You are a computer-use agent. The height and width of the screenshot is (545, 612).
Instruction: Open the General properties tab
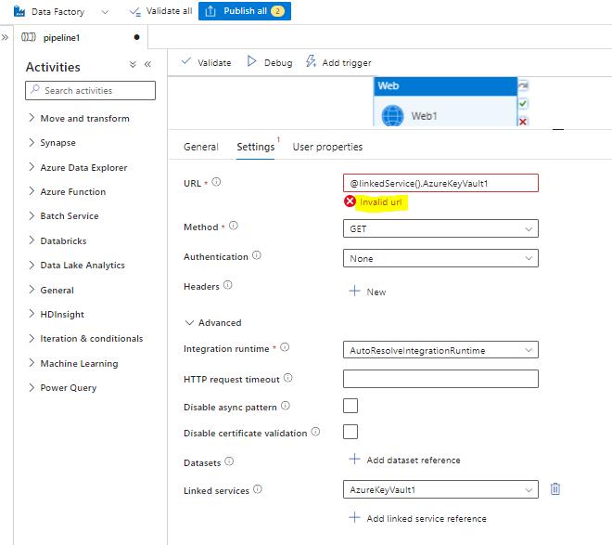[201, 147]
